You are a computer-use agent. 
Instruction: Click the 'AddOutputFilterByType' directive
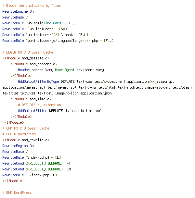coord(38,81)
